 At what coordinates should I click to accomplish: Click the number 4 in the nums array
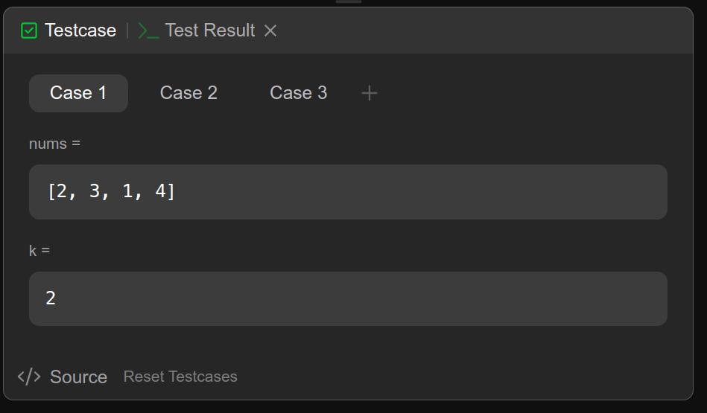(160, 192)
